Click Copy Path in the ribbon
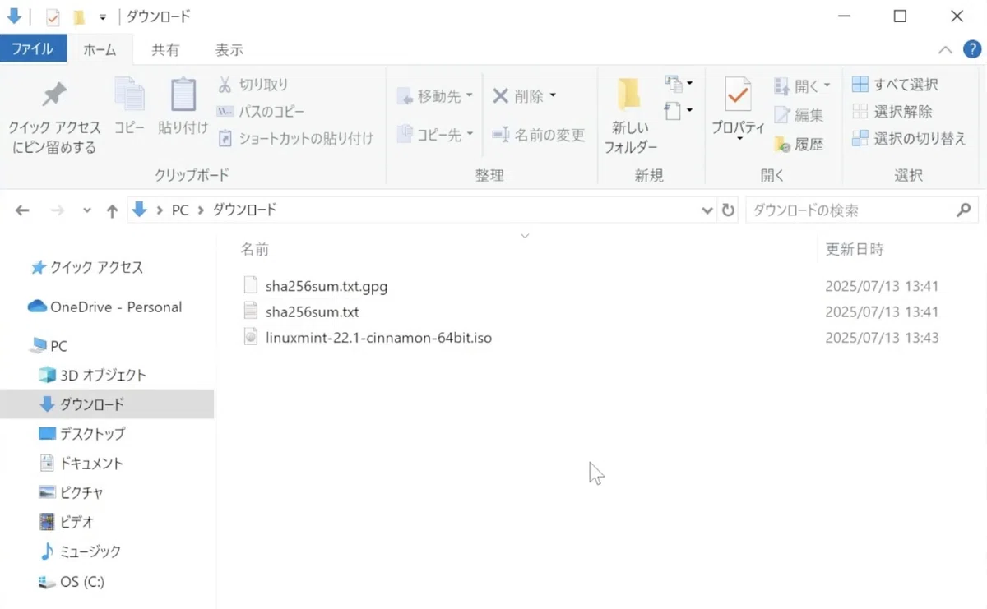 [260, 112]
